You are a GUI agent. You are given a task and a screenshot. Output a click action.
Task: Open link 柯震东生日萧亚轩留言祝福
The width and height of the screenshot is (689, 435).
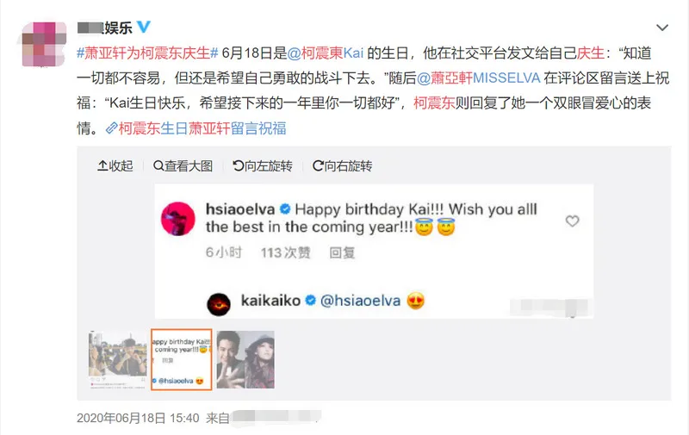[202, 128]
